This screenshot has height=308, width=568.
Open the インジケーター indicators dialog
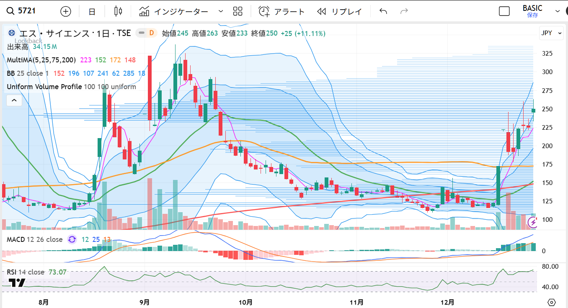174,11
